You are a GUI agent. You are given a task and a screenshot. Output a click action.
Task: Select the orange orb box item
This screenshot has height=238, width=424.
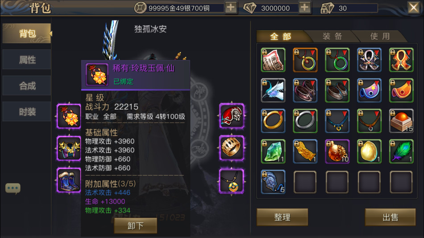[401, 121]
